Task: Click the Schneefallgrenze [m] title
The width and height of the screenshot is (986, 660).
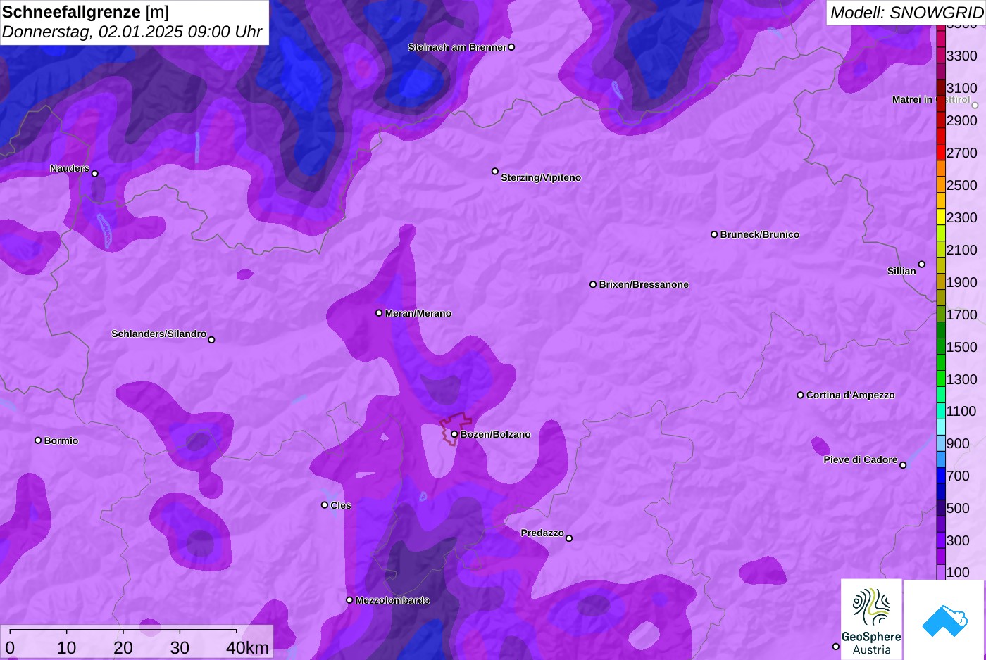Action: (x=85, y=12)
